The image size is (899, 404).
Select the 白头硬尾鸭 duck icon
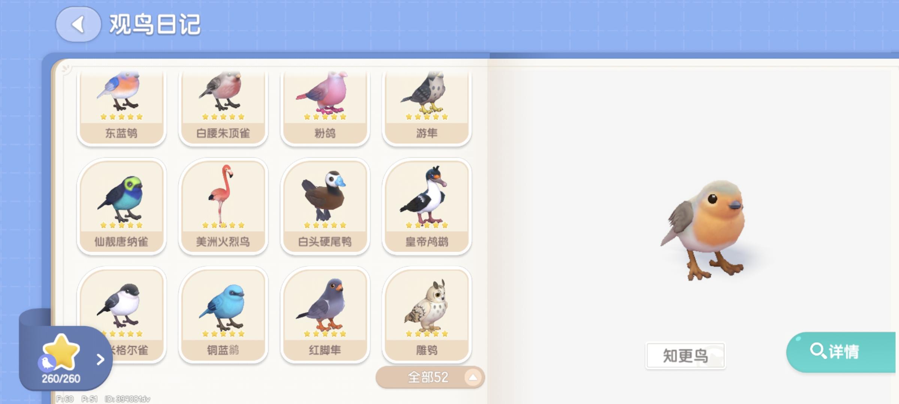coord(325,206)
